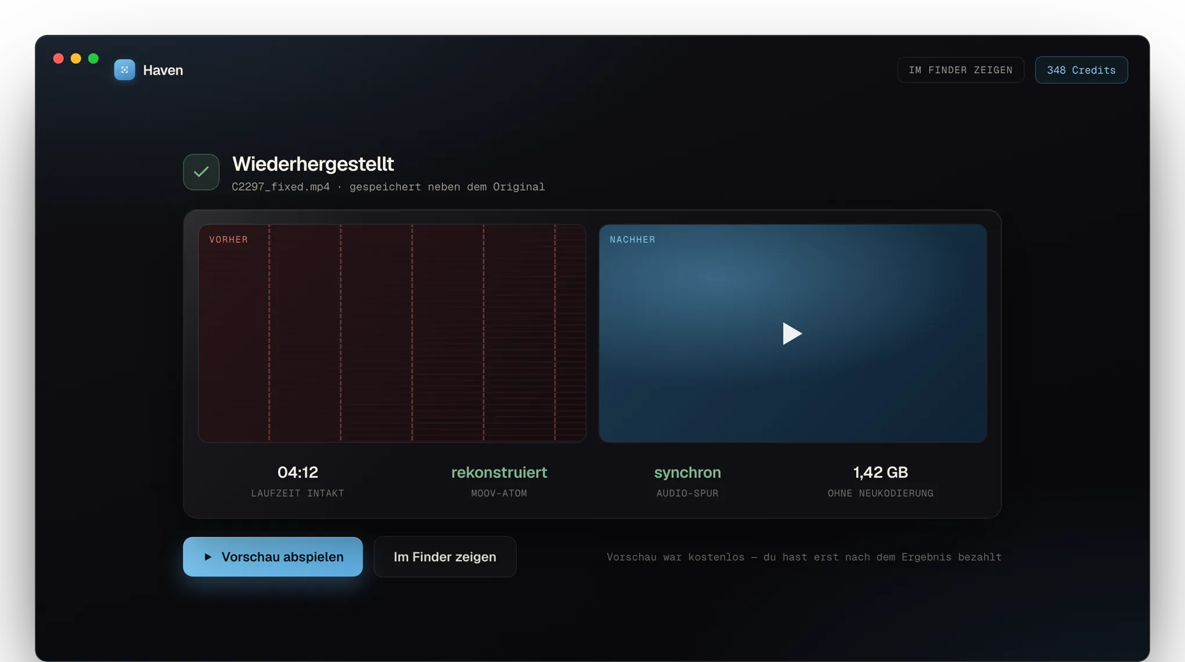
Task: Click the yellow minimize window button
Action: pos(76,59)
